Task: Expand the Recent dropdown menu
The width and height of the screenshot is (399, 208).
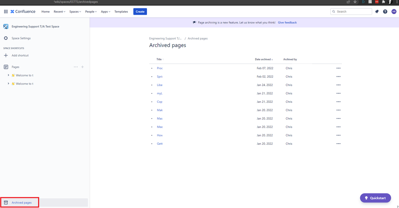Action: tap(59, 12)
